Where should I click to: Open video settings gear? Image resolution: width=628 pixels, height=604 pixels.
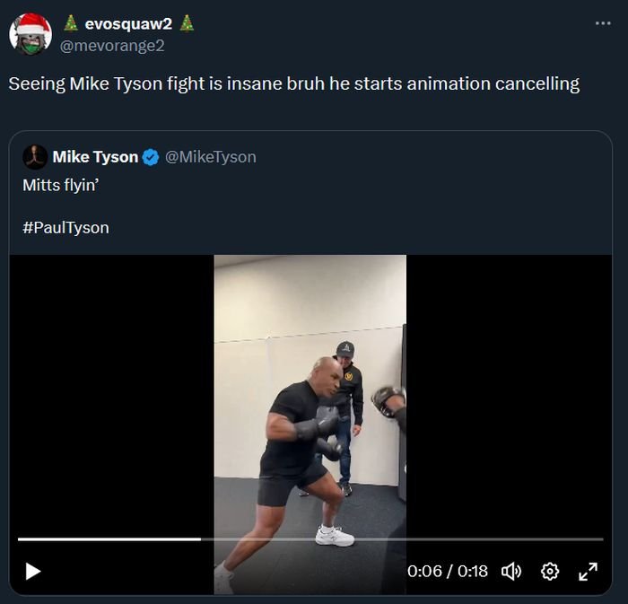550,571
